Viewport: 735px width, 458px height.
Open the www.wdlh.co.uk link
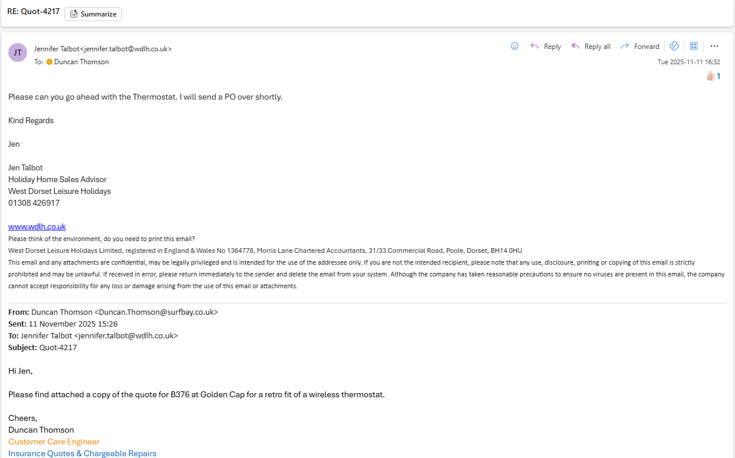tap(37, 226)
